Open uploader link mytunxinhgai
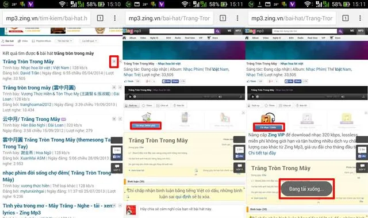The width and height of the screenshot is (368, 218). click(x=32, y=191)
